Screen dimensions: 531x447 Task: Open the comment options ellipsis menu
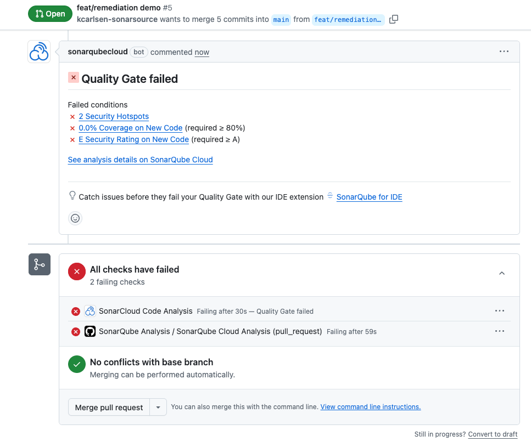[x=504, y=52]
